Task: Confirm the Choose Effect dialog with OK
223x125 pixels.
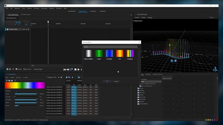Action: [x=107, y=82]
